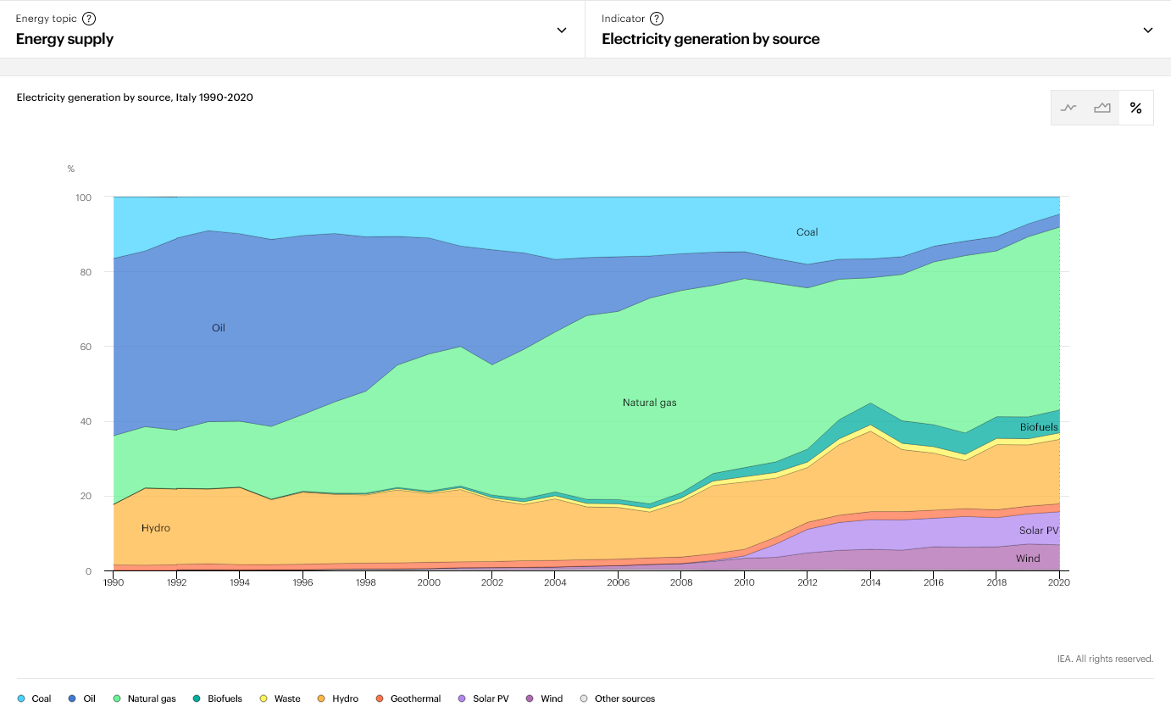Click the 20 y-axis value label

[x=86, y=497]
